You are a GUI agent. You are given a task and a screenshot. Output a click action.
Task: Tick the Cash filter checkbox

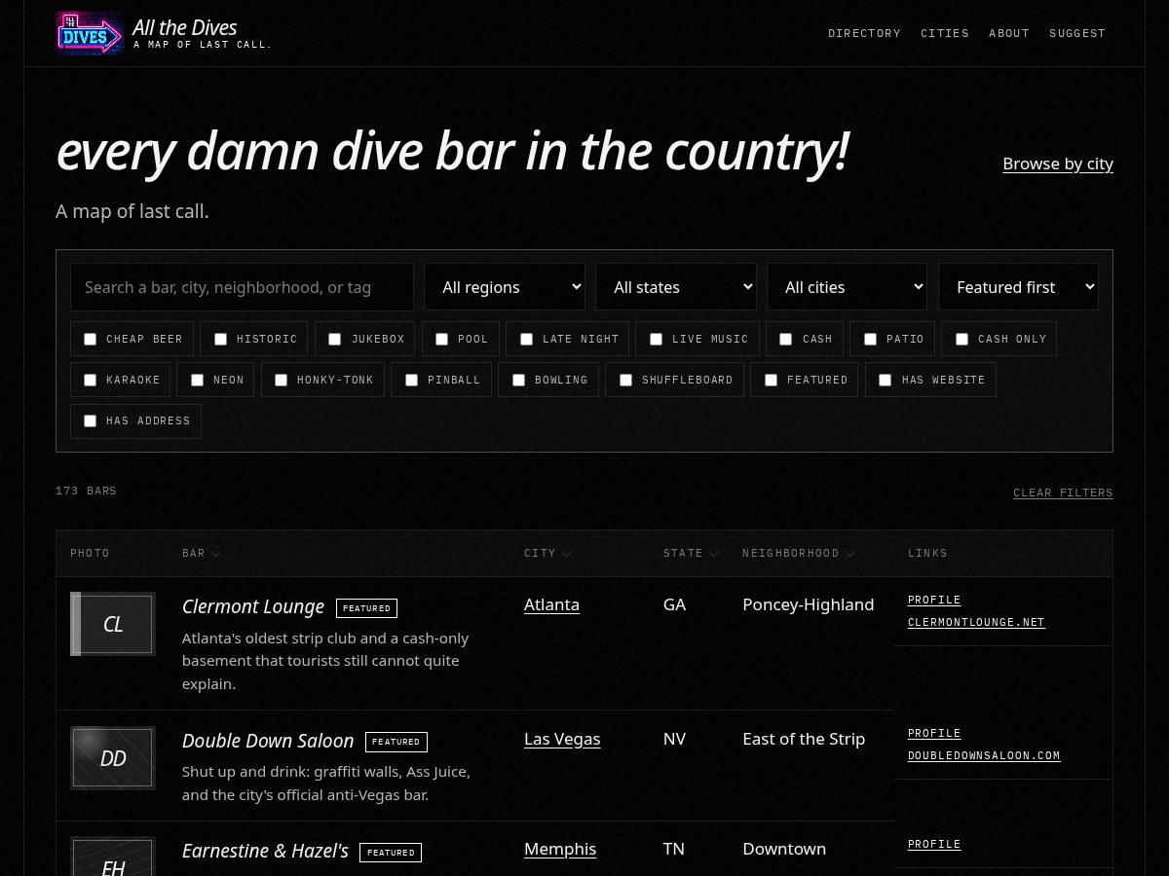(x=785, y=339)
